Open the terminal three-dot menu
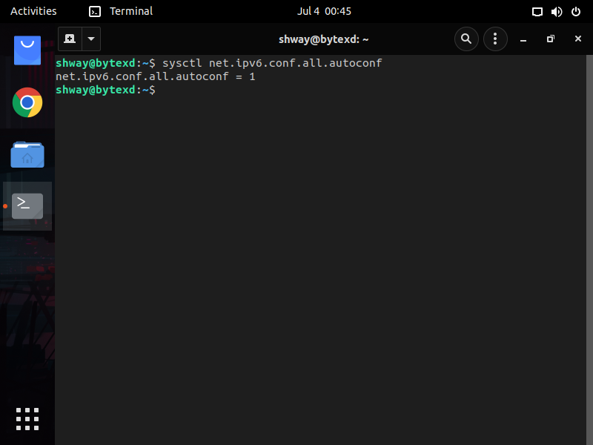This screenshot has width=593, height=445. (495, 39)
